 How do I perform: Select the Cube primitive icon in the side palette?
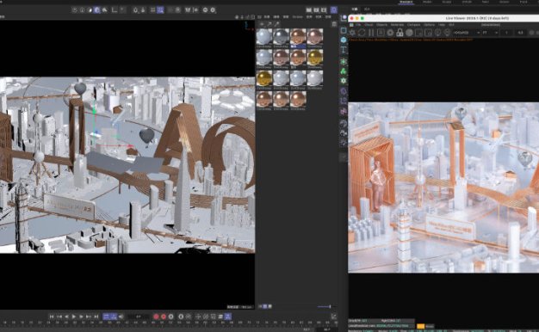(x=344, y=40)
